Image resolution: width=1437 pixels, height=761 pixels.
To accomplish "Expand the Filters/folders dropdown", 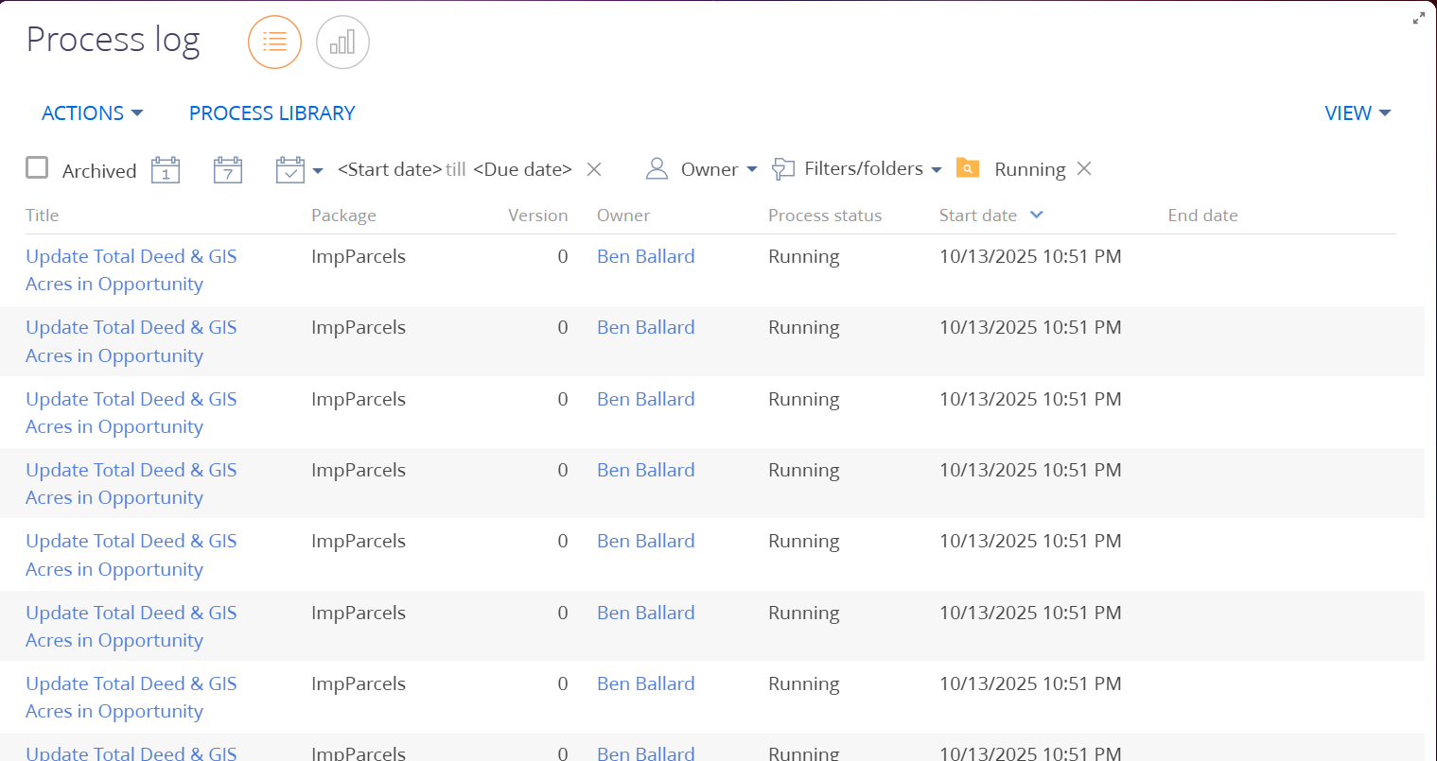I will [857, 169].
